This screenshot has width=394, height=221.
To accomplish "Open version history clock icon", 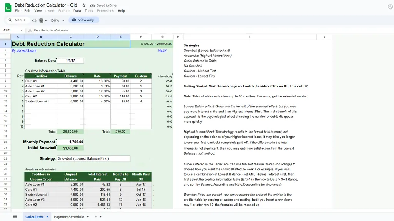I will (x=391, y=7).
